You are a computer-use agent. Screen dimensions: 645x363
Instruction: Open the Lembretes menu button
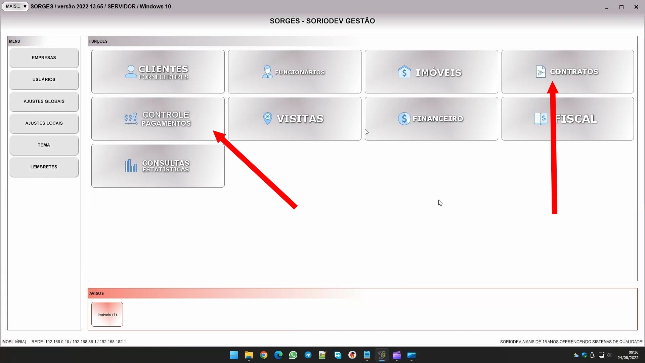pyautogui.click(x=44, y=167)
